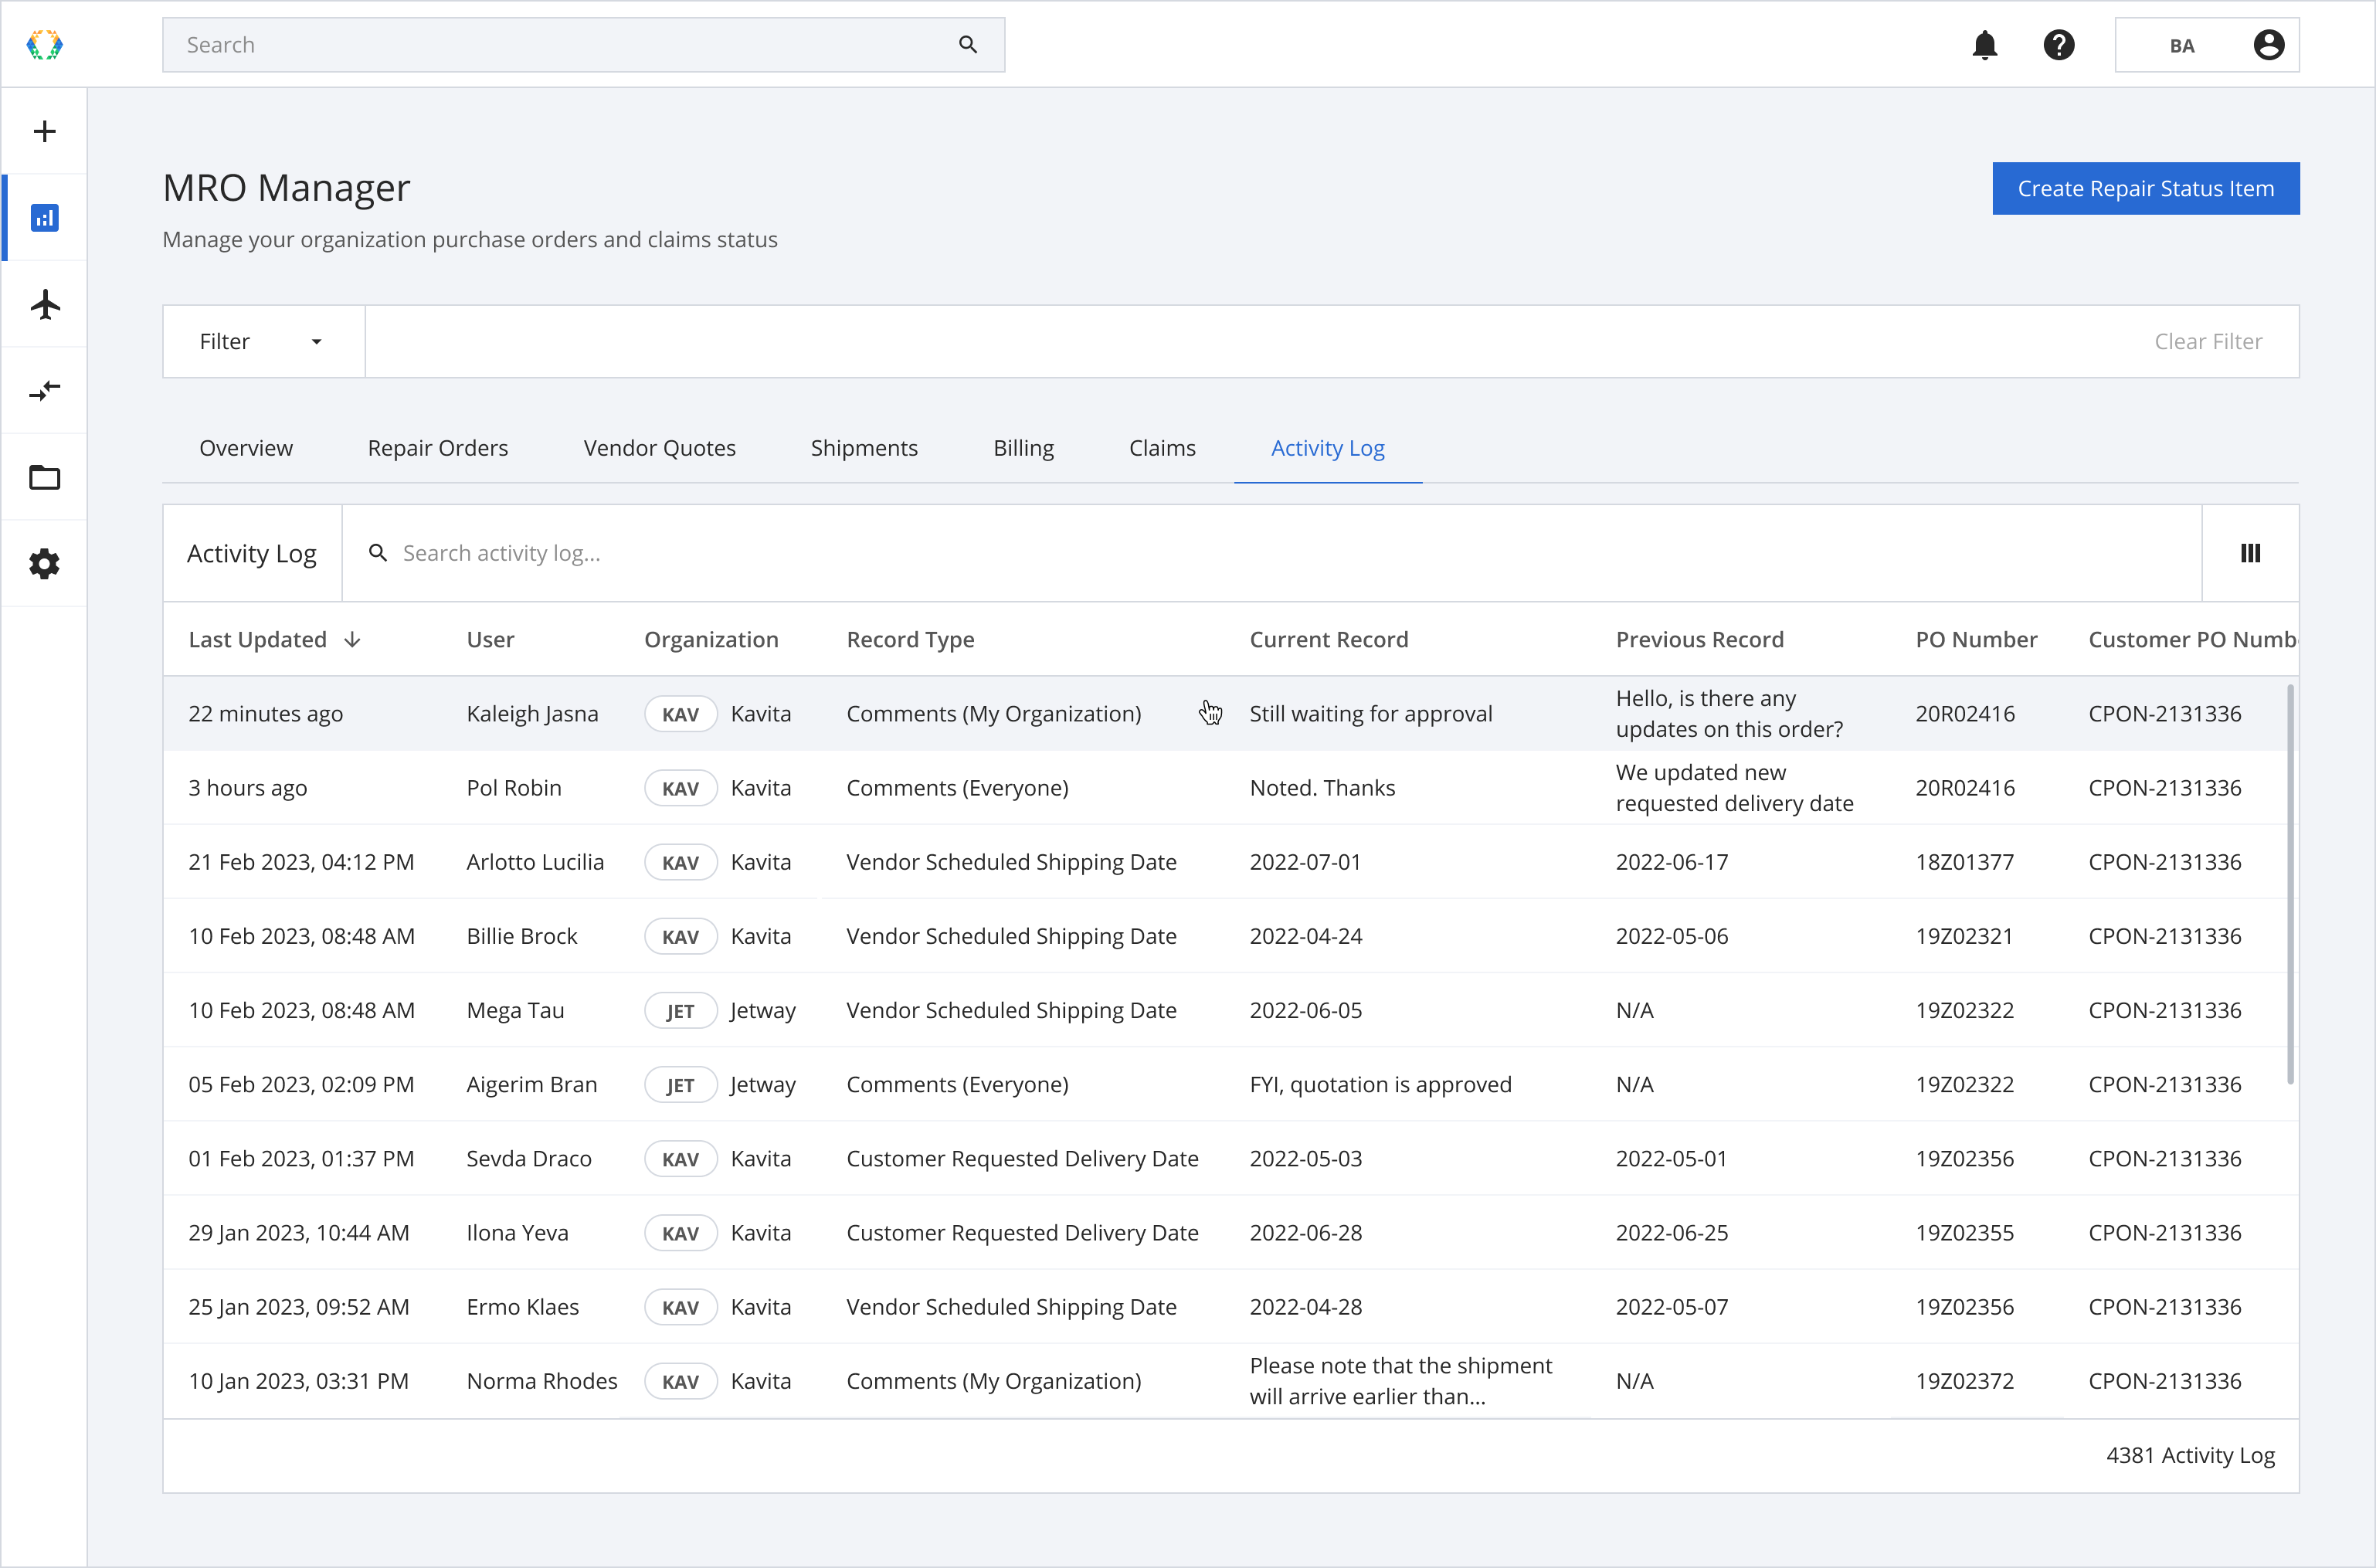Viewport: 2376px width, 1568px height.
Task: Sort by Previous Record column header
Action: tap(1699, 640)
